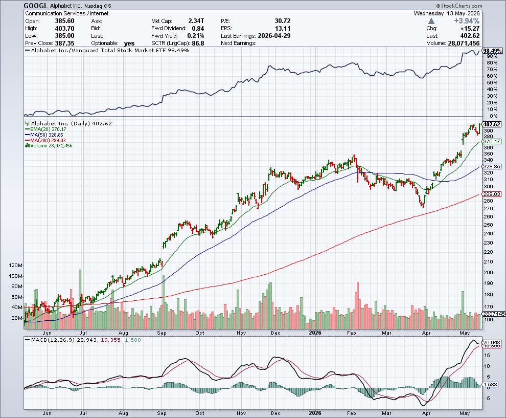The image size is (506, 418).
Task: Click the P/E value 30.72
Action: pos(282,21)
